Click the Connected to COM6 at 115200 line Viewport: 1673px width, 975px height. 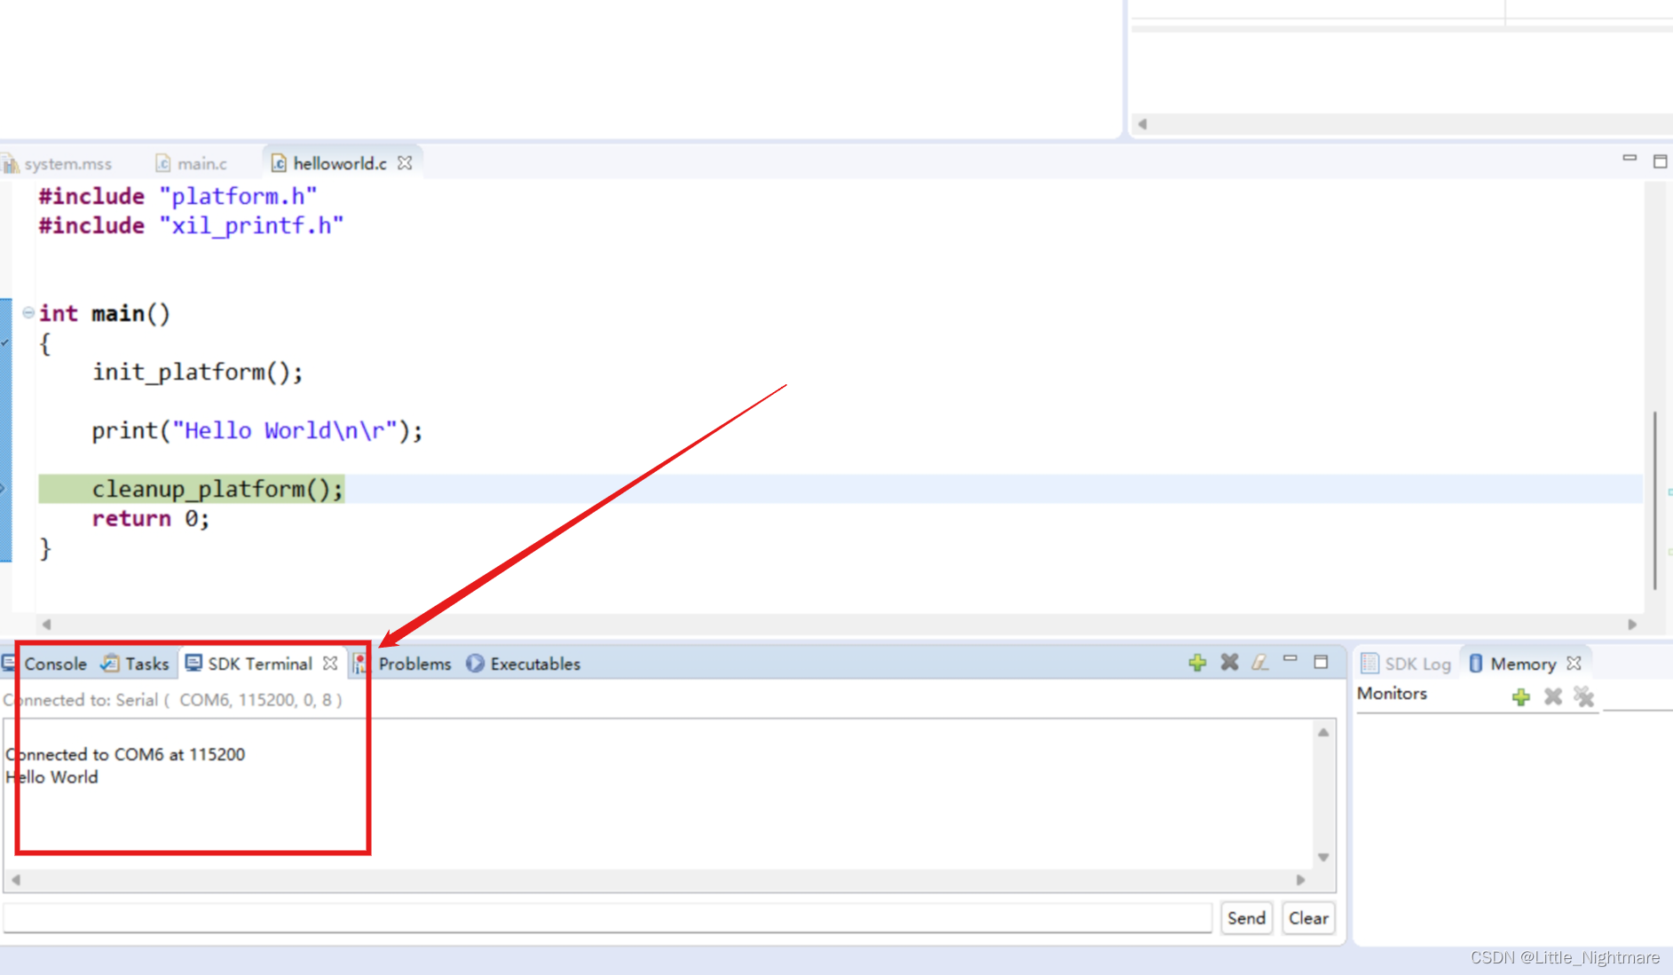pos(125,754)
